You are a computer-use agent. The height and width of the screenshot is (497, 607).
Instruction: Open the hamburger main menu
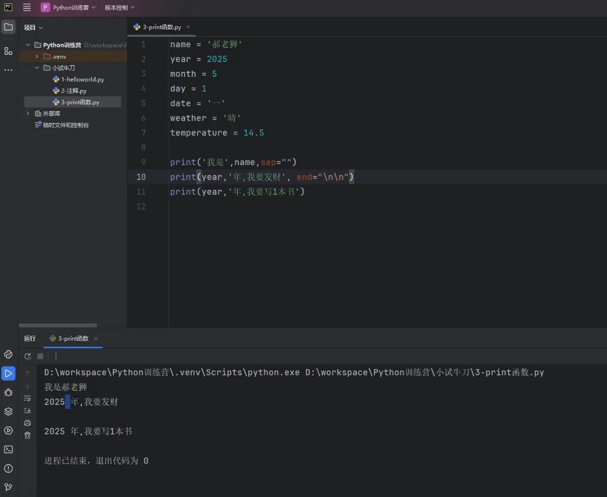(x=27, y=8)
